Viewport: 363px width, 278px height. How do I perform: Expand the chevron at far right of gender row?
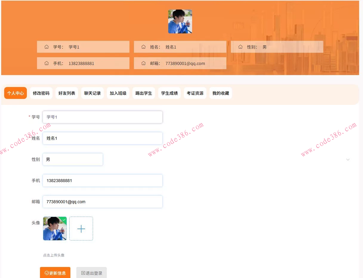(348, 160)
